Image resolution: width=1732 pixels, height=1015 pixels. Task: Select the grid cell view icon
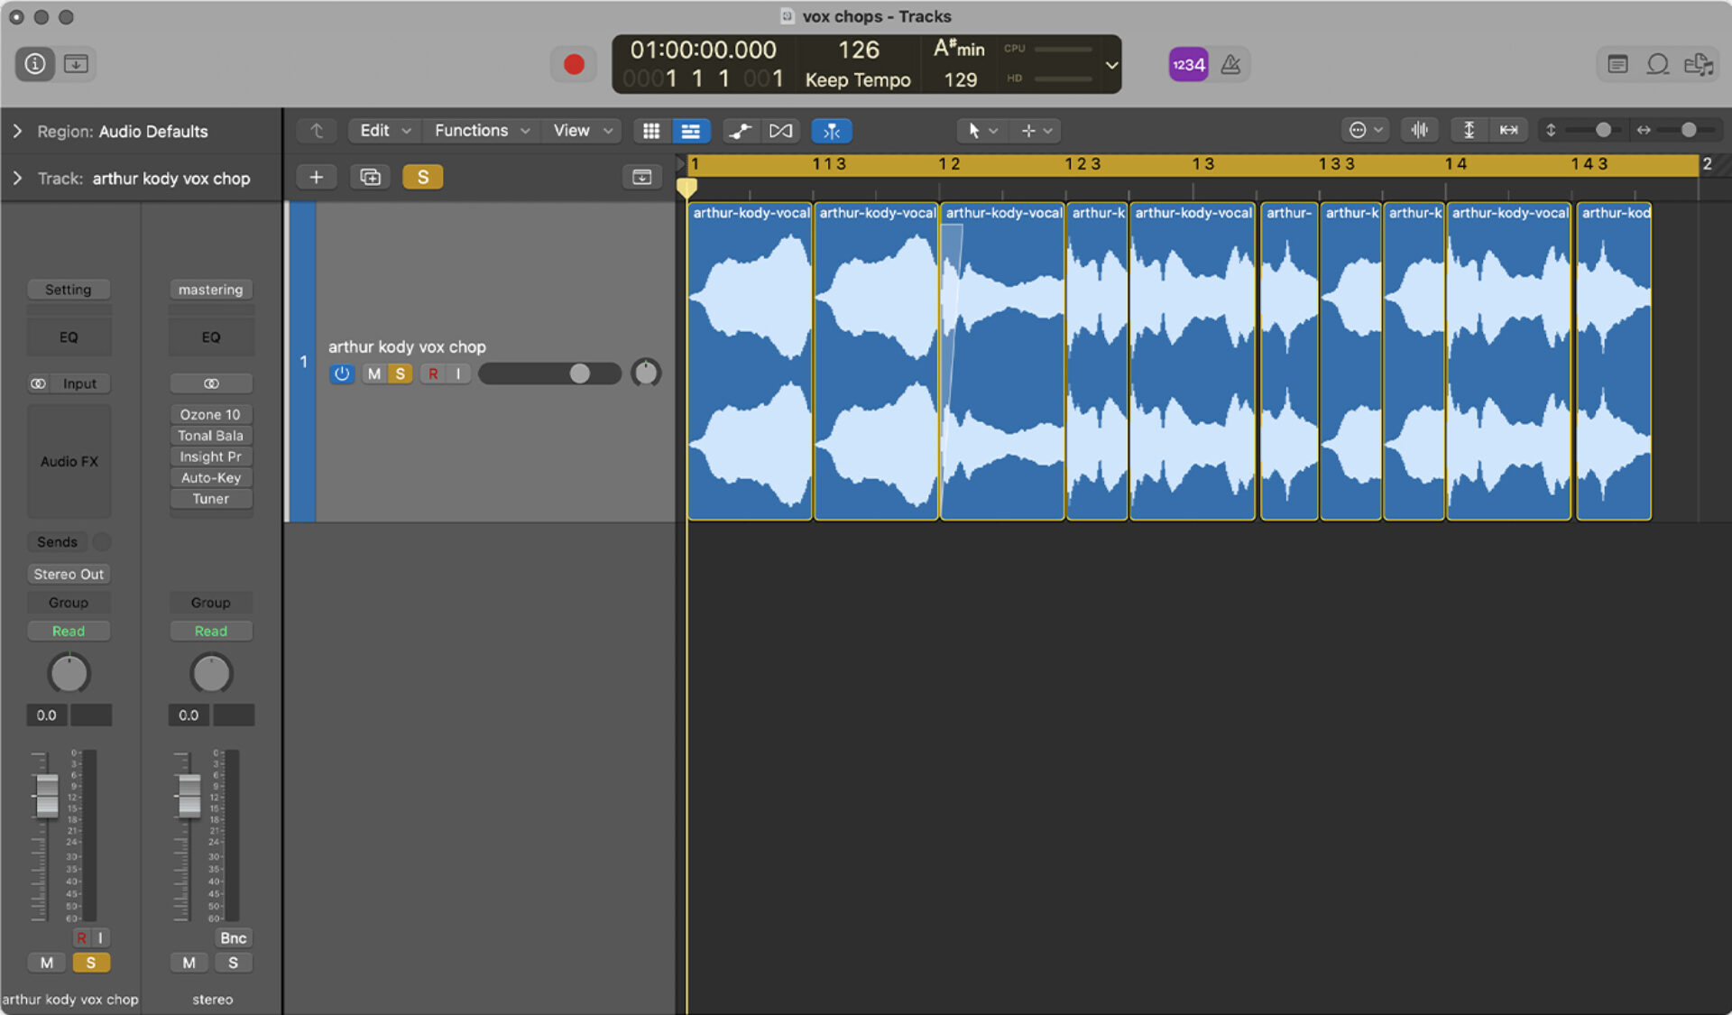(x=651, y=131)
